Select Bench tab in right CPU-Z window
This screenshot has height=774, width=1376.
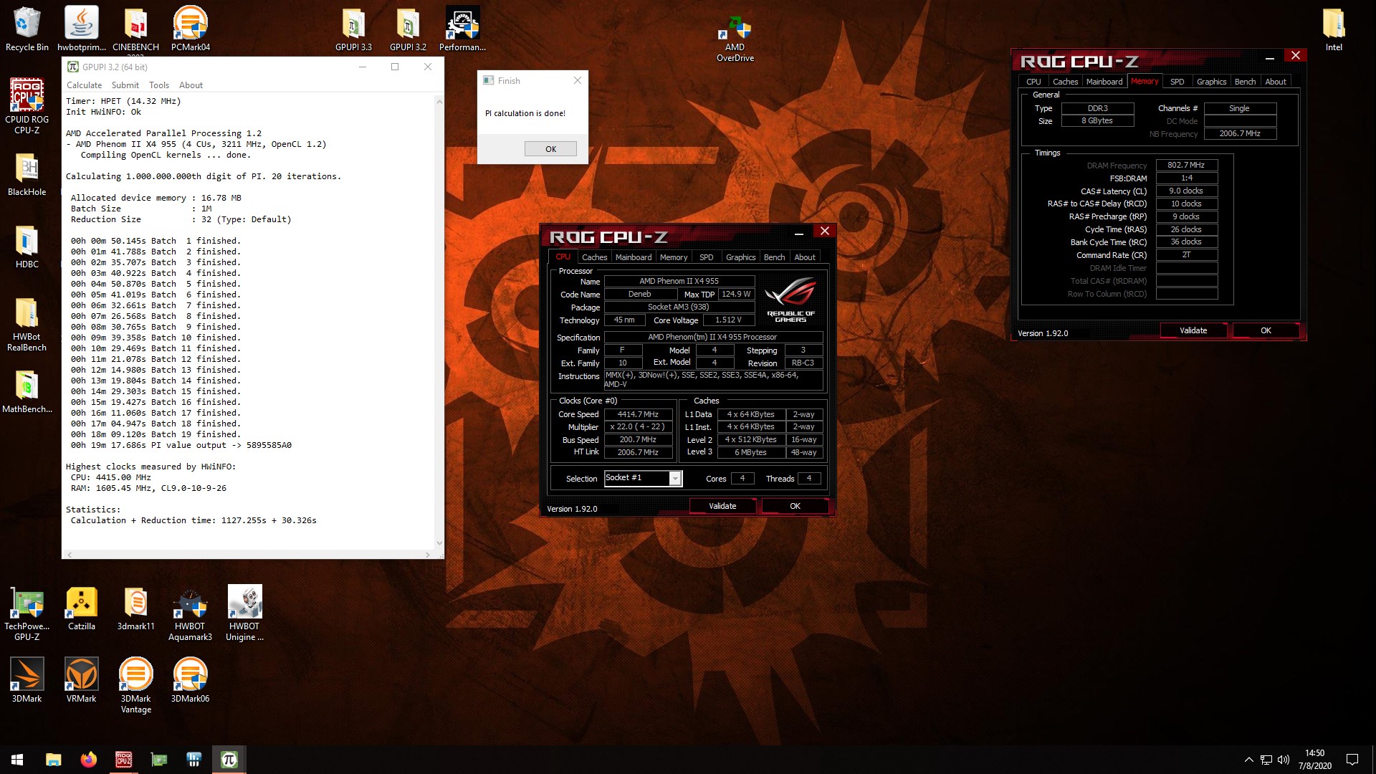(1245, 82)
